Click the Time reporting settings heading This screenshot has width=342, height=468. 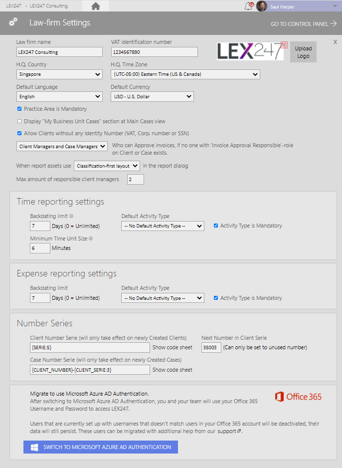(60, 202)
